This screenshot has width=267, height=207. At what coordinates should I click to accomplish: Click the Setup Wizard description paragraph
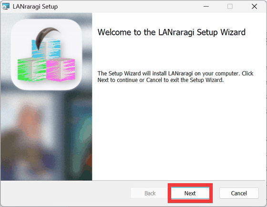(x=175, y=77)
